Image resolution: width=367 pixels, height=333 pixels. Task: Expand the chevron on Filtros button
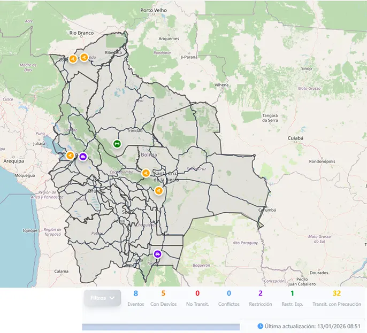pyautogui.click(x=112, y=298)
